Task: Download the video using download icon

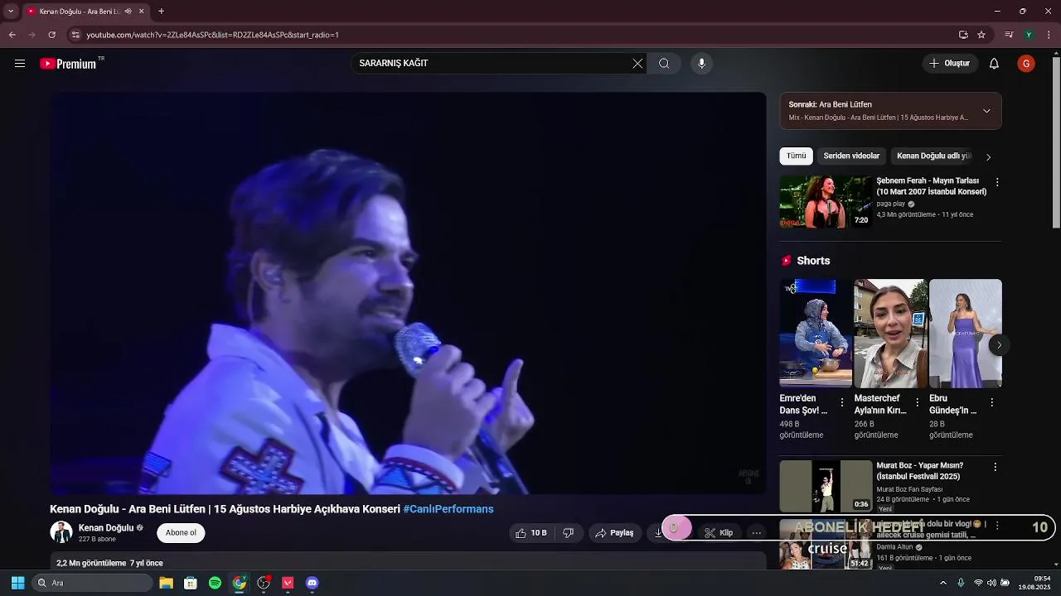Action: click(659, 533)
